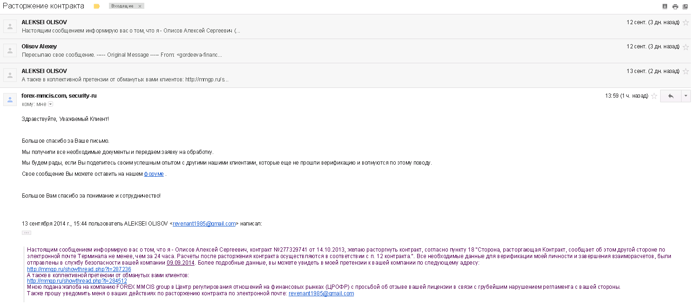Viewport: 696px width, 306px height.
Task: Open the more options dropdown beside reply
Action: tap(686, 96)
